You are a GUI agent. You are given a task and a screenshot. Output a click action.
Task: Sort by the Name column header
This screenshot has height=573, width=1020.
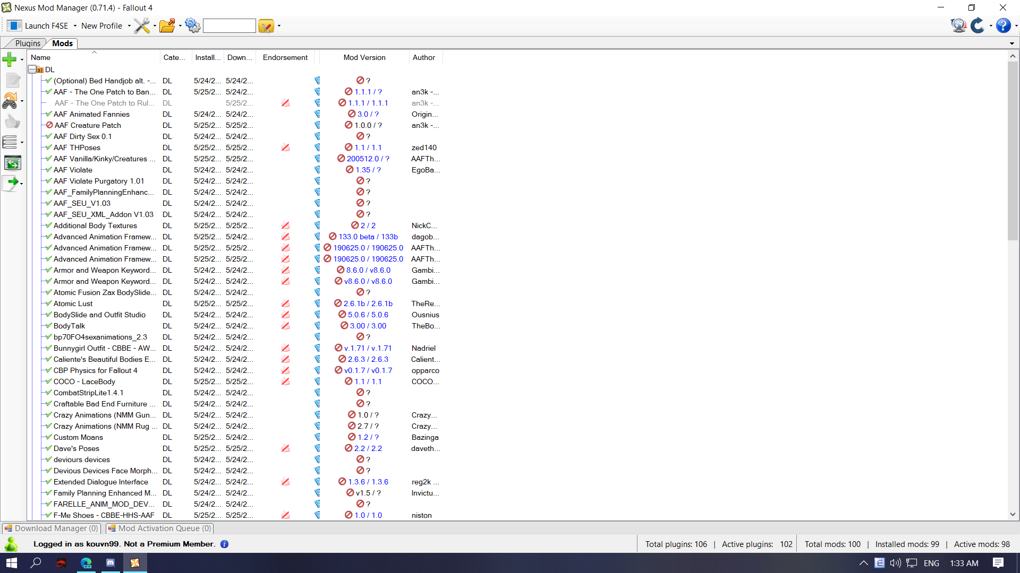(94, 57)
